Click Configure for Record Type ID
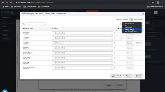165x92 pixels. click(130, 53)
